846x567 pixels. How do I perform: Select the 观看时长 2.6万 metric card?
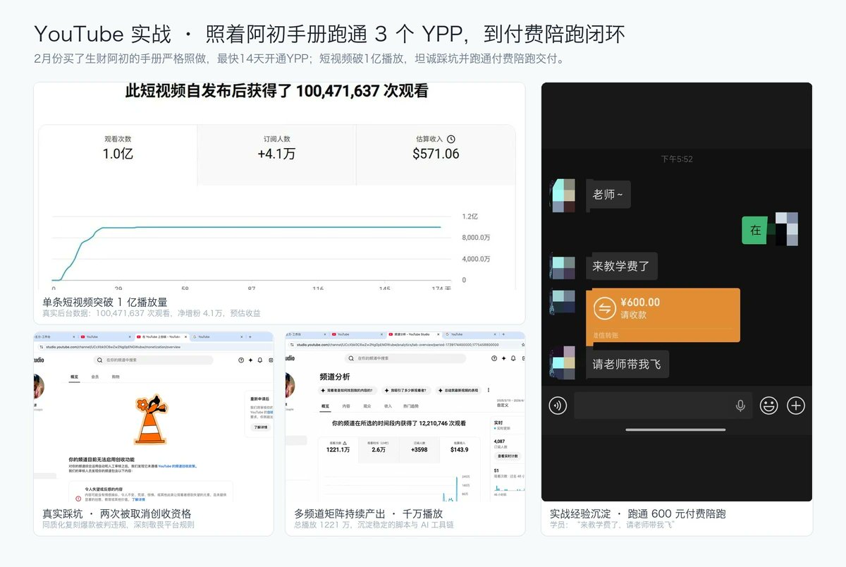pyautogui.click(x=379, y=450)
